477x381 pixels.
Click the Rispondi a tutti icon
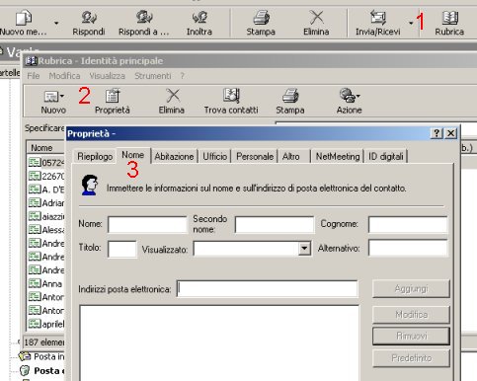[144, 17]
